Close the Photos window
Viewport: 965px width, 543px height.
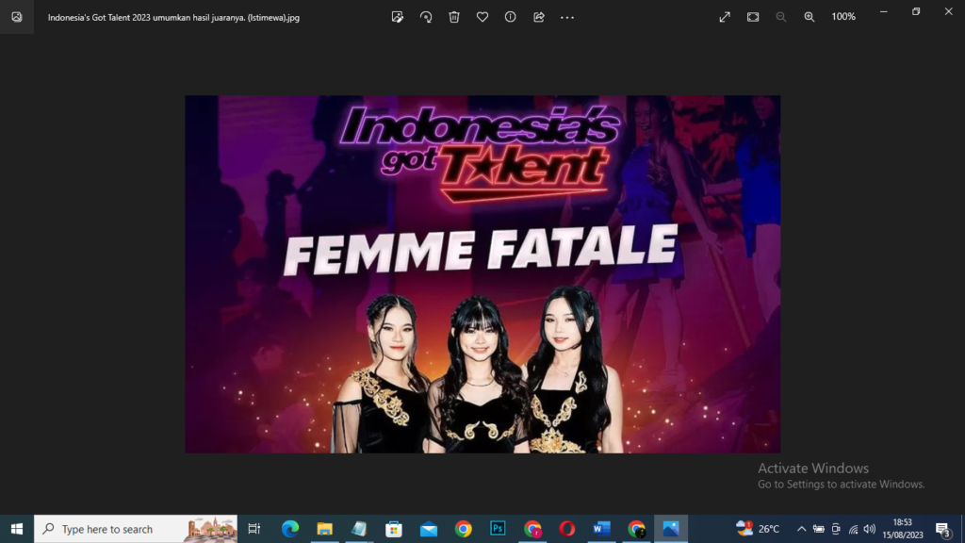[x=948, y=11]
